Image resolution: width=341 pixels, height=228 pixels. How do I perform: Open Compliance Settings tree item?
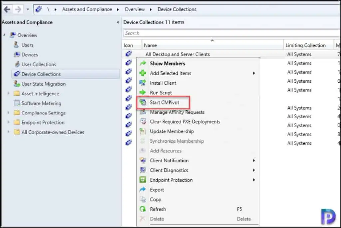(x=44, y=113)
